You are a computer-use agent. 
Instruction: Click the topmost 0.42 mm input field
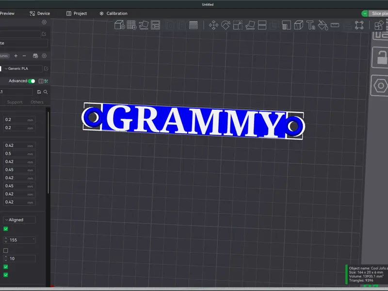(19, 145)
